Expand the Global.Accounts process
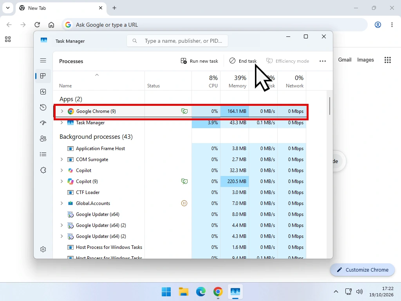401x301 pixels. click(x=61, y=203)
